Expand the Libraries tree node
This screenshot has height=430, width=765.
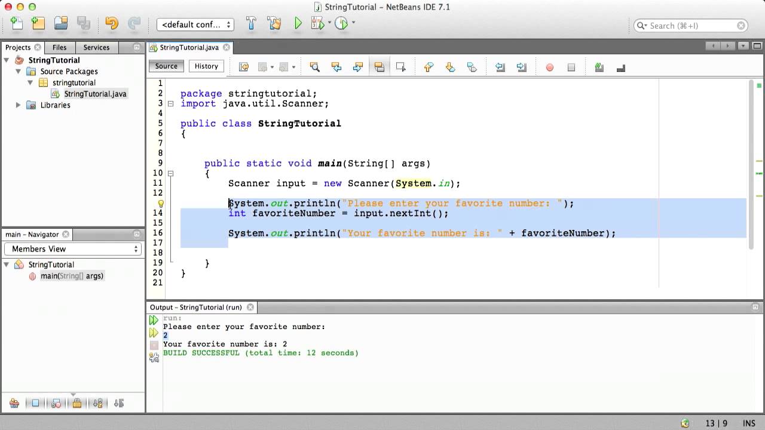18,105
